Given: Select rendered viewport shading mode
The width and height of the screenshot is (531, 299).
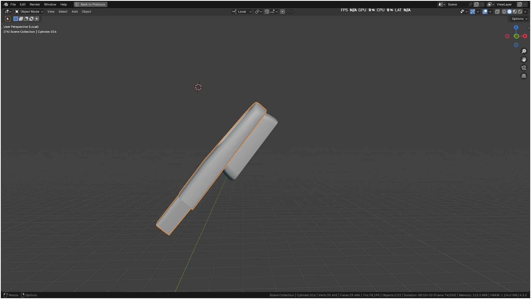Looking at the screenshot, I should pyautogui.click(x=520, y=12).
